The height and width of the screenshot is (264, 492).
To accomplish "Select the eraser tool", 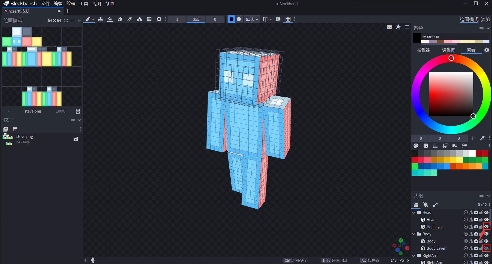I will point(120,19).
